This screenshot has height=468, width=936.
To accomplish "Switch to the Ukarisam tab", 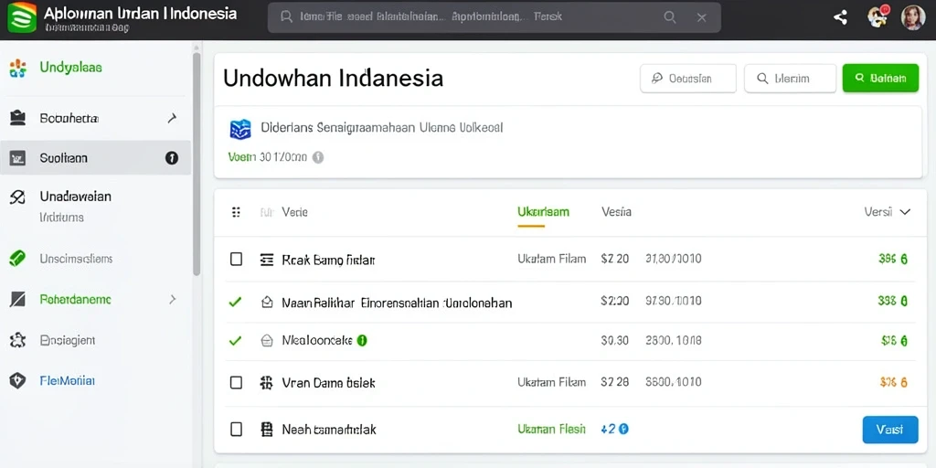I will pyautogui.click(x=543, y=211).
